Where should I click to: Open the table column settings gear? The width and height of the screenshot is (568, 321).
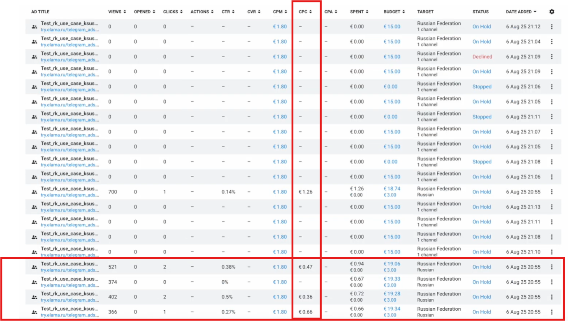click(552, 12)
